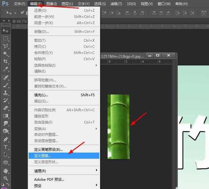Pick the Magic Wand tool
The image size is (209, 189).
[6, 54]
